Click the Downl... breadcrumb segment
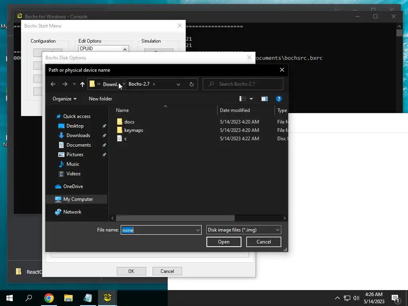Viewport: 408px width, 306px height. tap(110, 84)
